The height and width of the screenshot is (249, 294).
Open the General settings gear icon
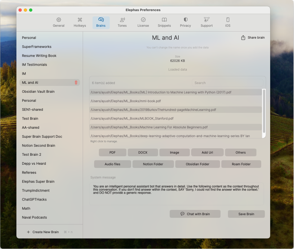pyautogui.click(x=59, y=20)
